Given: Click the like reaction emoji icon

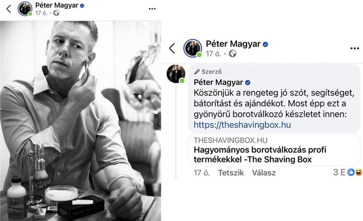Looking at the screenshot, I should [351, 172].
